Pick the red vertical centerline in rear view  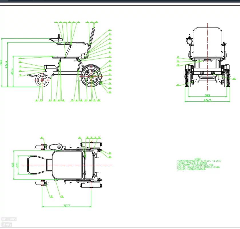[x=208, y=57]
